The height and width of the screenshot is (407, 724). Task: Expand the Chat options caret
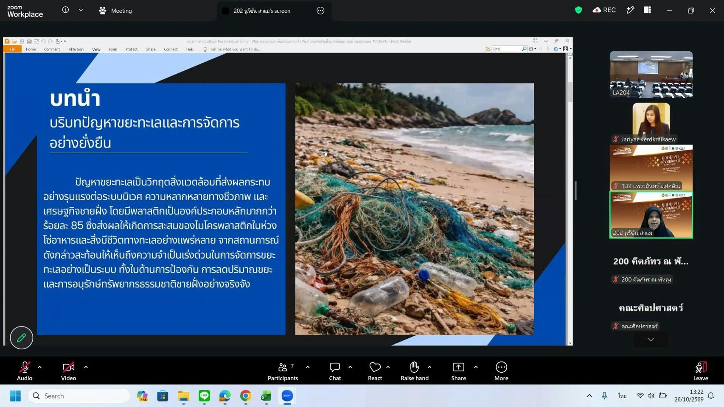pos(350,367)
